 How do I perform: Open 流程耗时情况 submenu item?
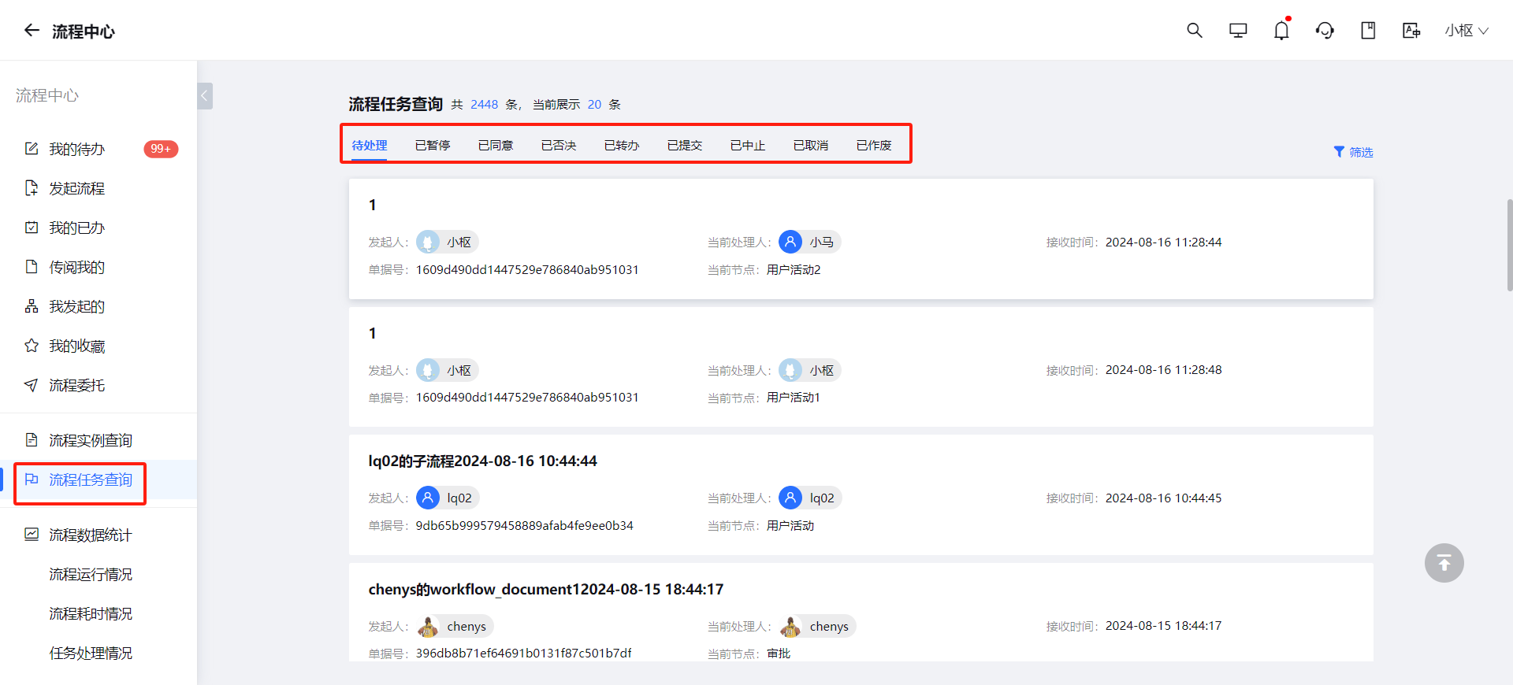91,613
